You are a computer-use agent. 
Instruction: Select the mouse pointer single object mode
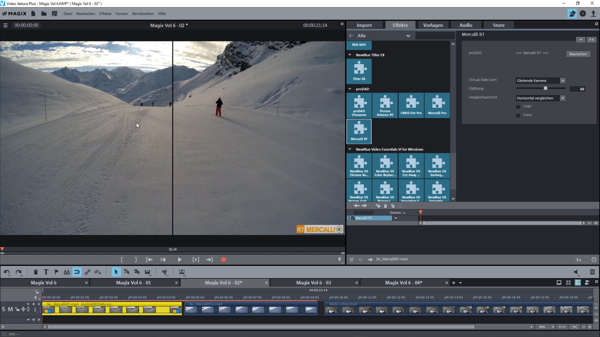tap(116, 272)
